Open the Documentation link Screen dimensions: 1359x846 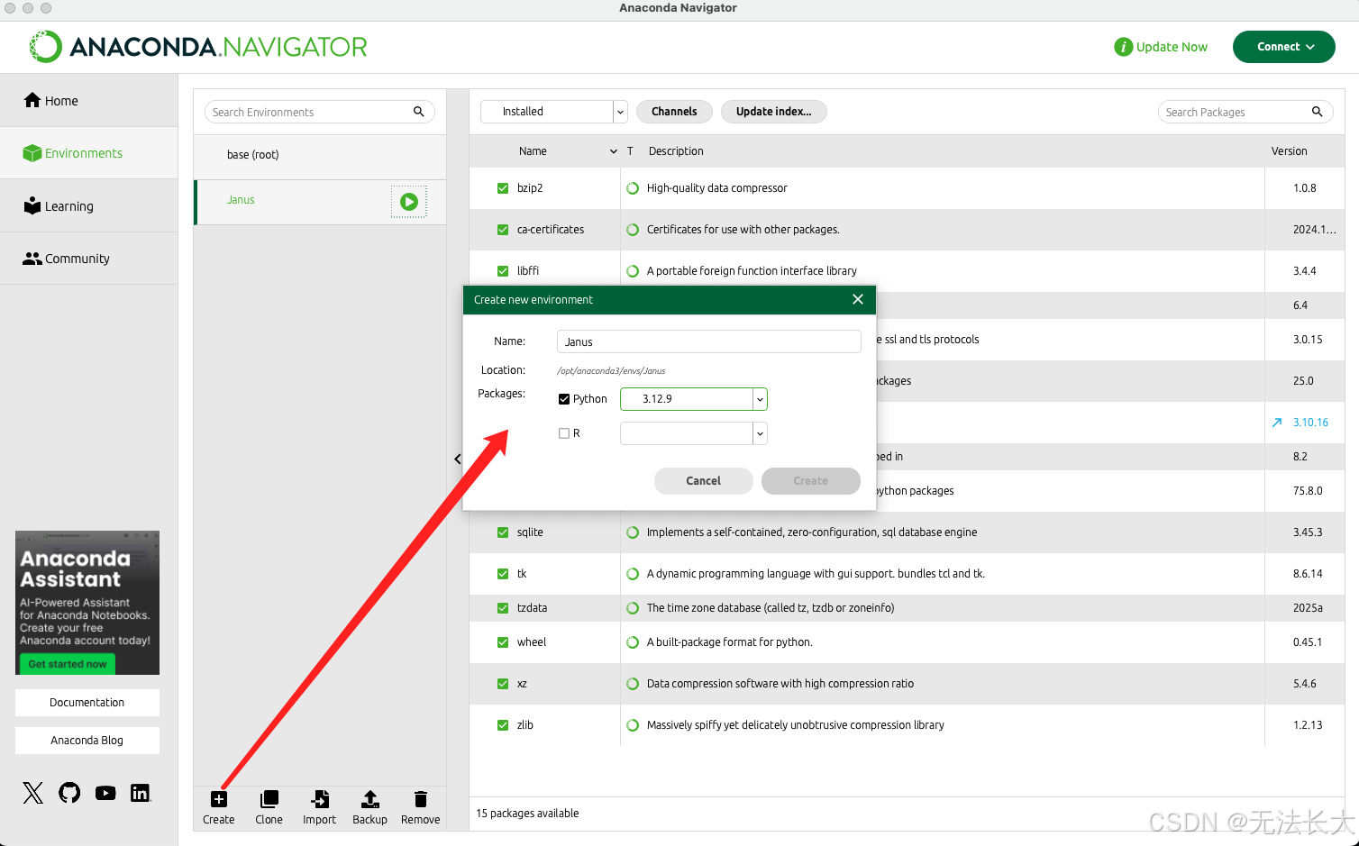tap(87, 703)
